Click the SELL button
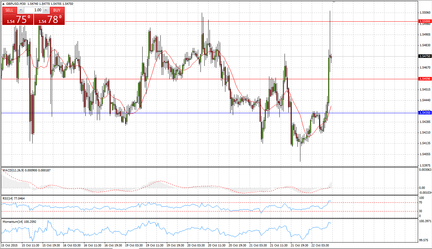The image size is (432, 249). (9, 10)
